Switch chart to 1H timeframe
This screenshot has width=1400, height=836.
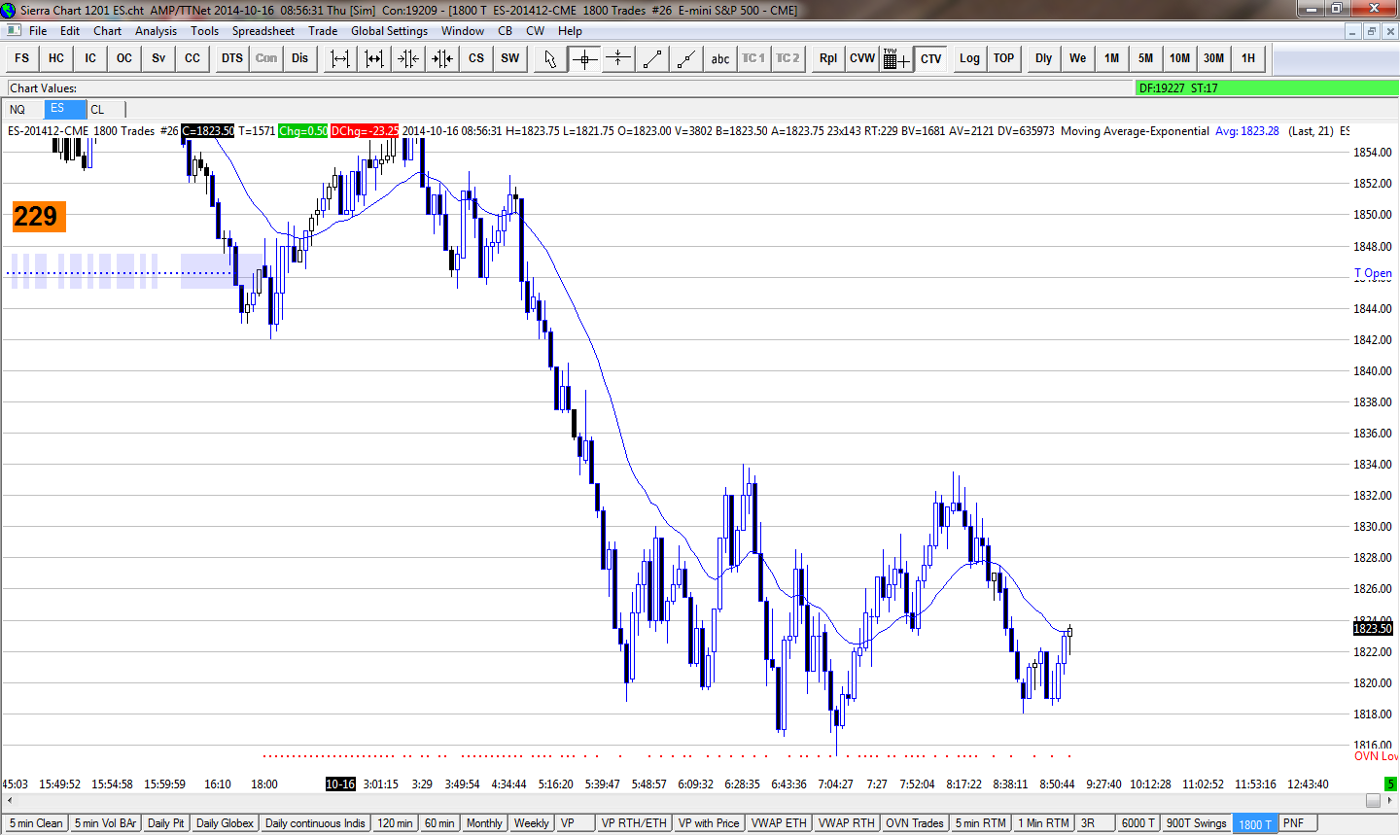[1248, 58]
